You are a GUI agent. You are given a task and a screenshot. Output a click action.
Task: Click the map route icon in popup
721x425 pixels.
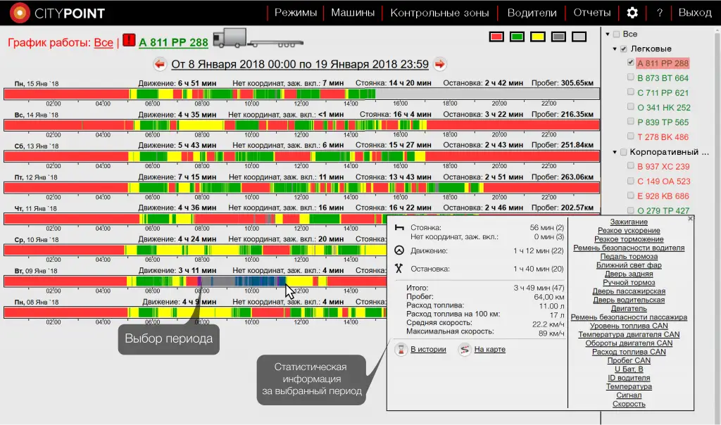464,349
